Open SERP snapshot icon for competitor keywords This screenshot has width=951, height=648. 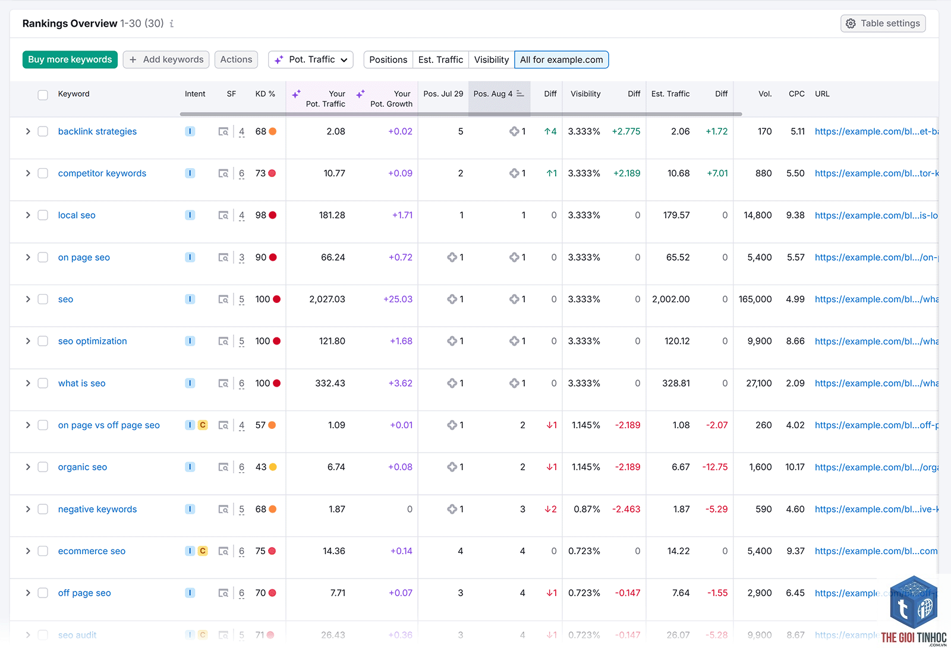(x=223, y=173)
